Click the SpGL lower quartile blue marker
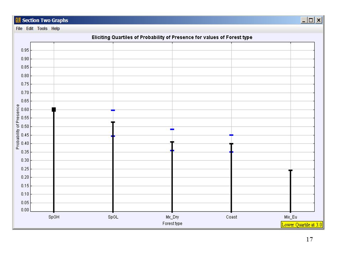The height and width of the screenshot is (256, 342). click(x=113, y=136)
